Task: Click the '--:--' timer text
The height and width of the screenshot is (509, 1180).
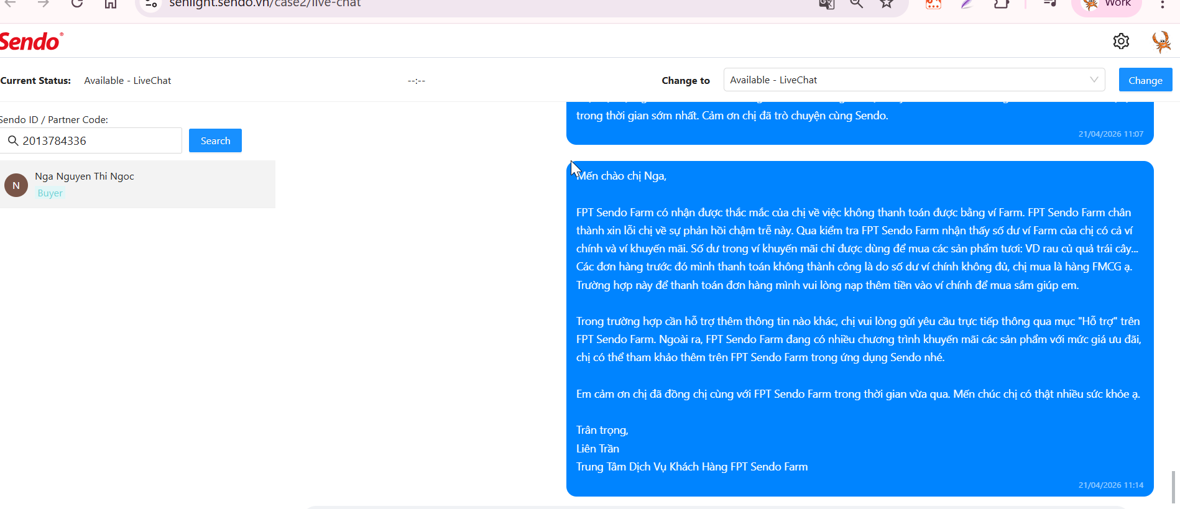Action: [x=417, y=81]
